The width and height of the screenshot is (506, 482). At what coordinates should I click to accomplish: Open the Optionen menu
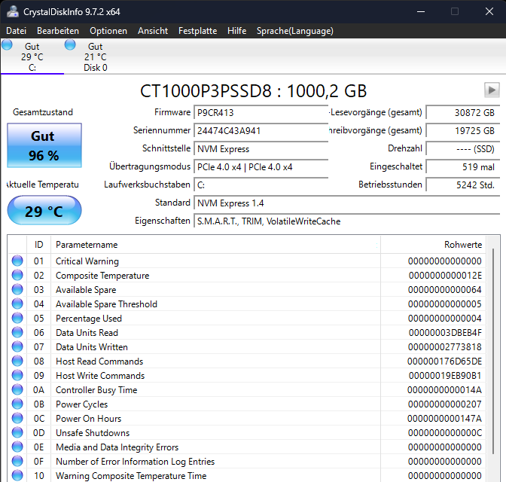(x=108, y=31)
